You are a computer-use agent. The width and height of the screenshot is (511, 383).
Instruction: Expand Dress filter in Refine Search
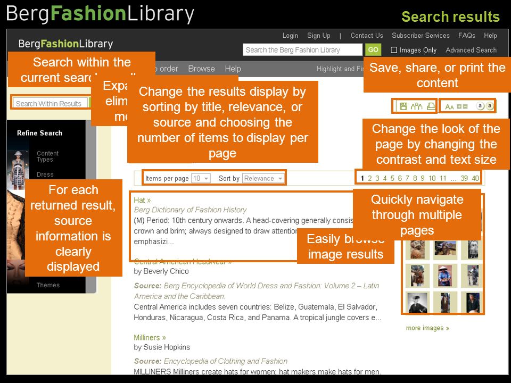(x=45, y=174)
